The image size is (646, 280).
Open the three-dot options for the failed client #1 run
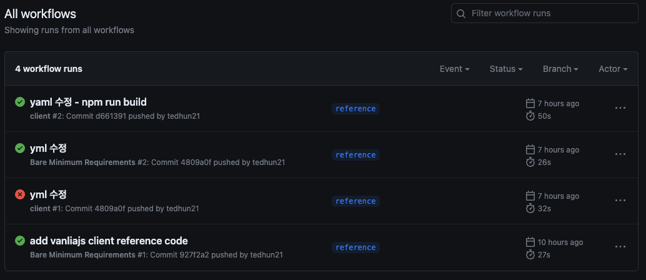click(620, 201)
